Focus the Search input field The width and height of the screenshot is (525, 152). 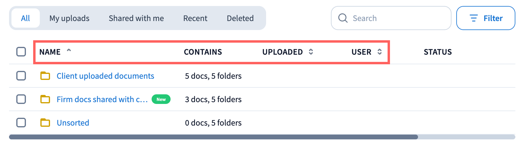click(398, 18)
